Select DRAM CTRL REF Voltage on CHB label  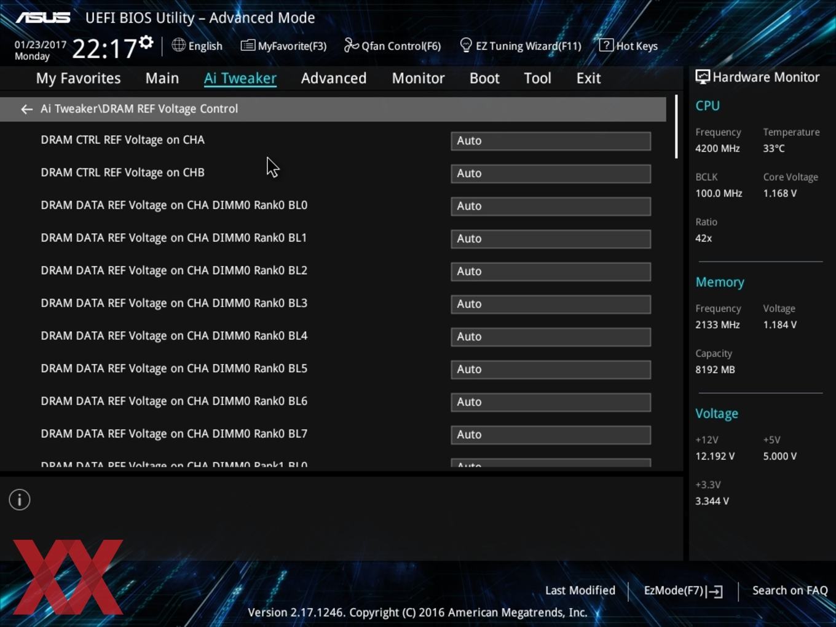(122, 173)
